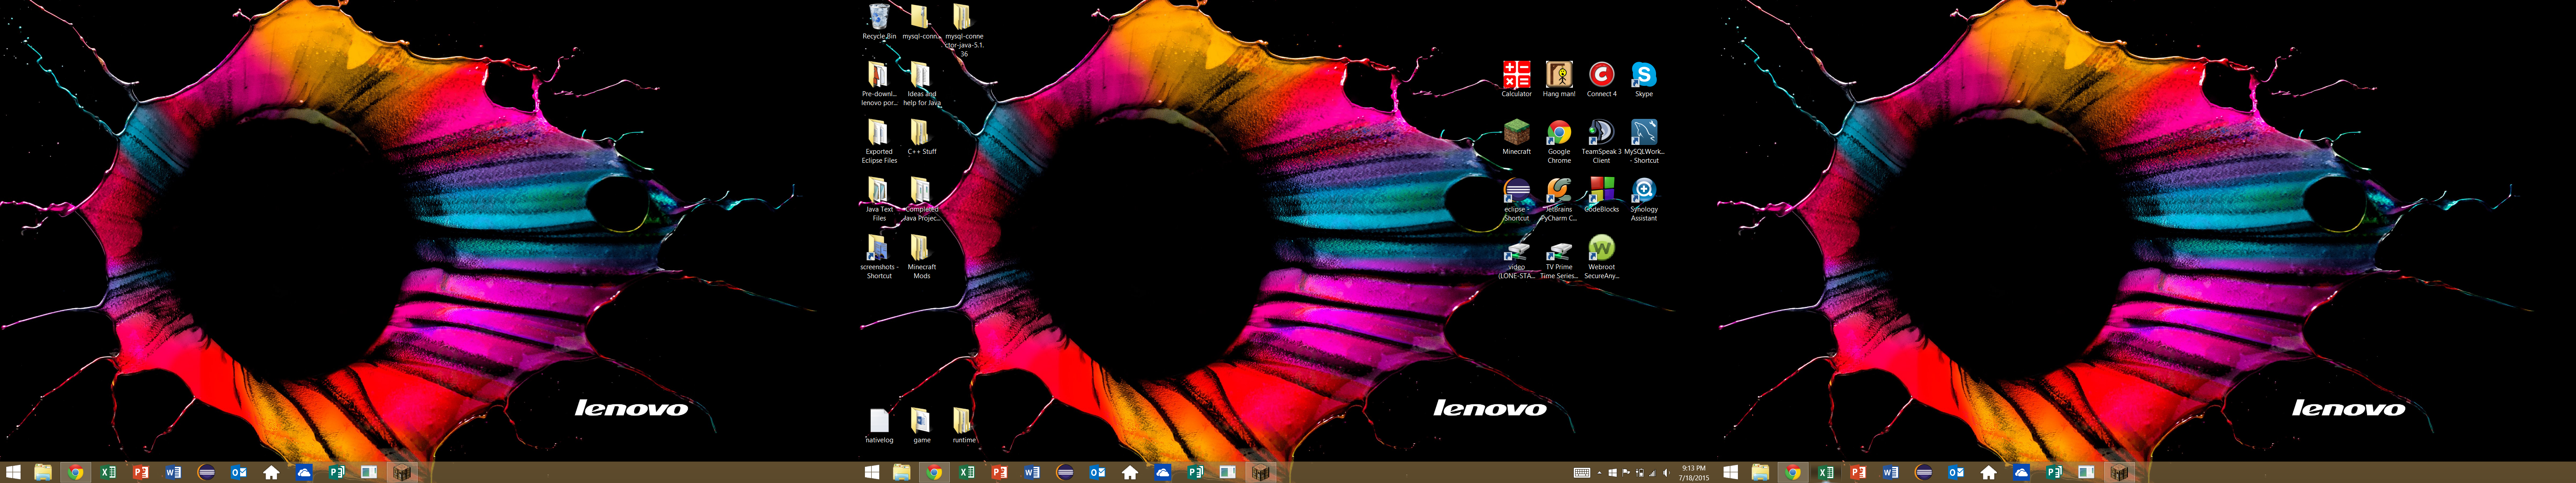2576x483 pixels.
Task: Open the Action Center flag tray icon
Action: point(1625,473)
